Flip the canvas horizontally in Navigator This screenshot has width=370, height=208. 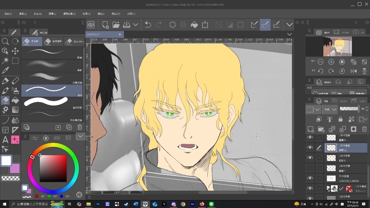point(353,71)
